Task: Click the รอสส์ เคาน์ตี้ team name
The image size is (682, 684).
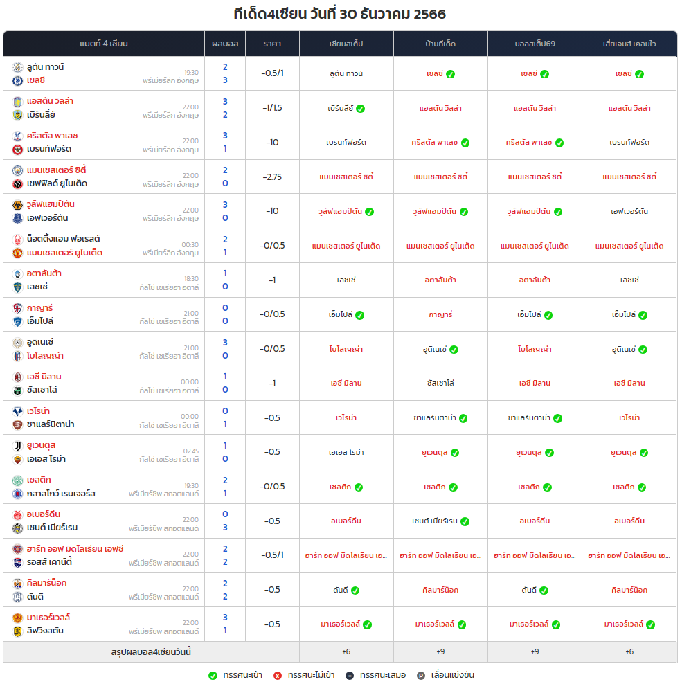Action: (50, 562)
